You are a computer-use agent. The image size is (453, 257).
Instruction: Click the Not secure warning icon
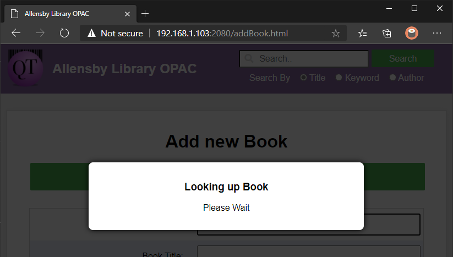91,33
